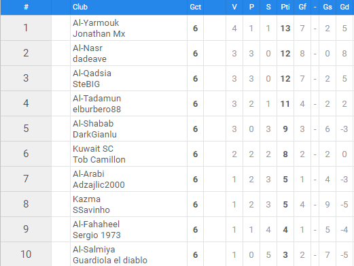
Task: Open SteBIG manager link
Action: coord(86,84)
